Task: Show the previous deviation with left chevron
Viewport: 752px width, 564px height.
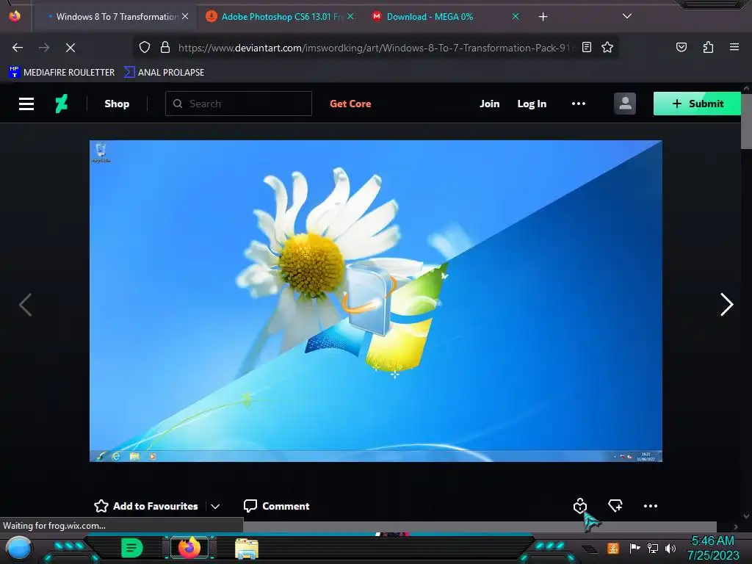Action: [26, 305]
